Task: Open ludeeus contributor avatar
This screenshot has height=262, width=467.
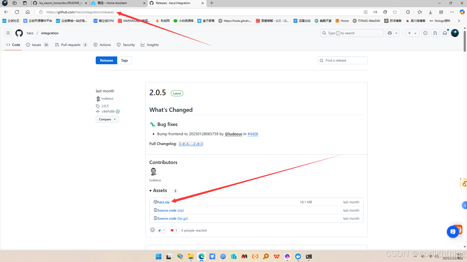Action: (x=153, y=171)
